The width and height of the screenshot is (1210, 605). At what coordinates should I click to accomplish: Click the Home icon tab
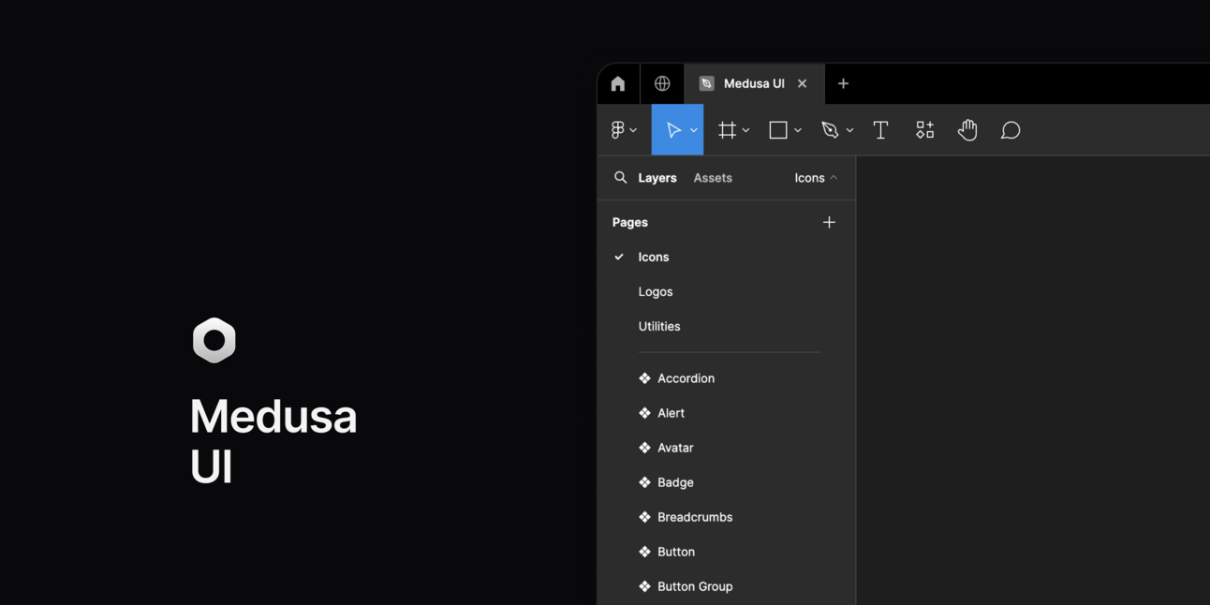(x=618, y=84)
